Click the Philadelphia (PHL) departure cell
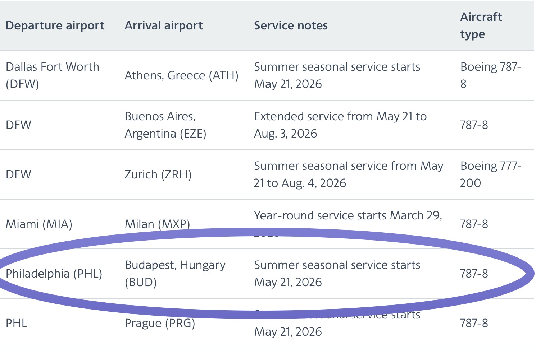This screenshot has height=349, width=536. pyautogui.click(x=54, y=274)
